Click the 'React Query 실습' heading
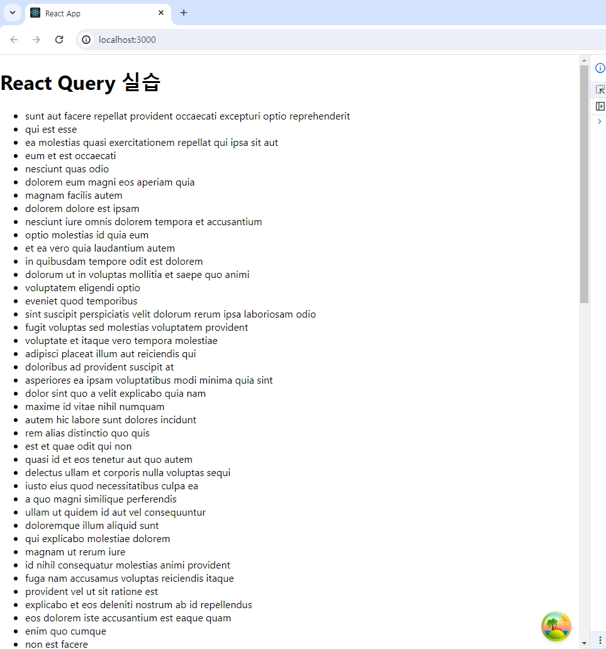The width and height of the screenshot is (606, 649). point(81,83)
